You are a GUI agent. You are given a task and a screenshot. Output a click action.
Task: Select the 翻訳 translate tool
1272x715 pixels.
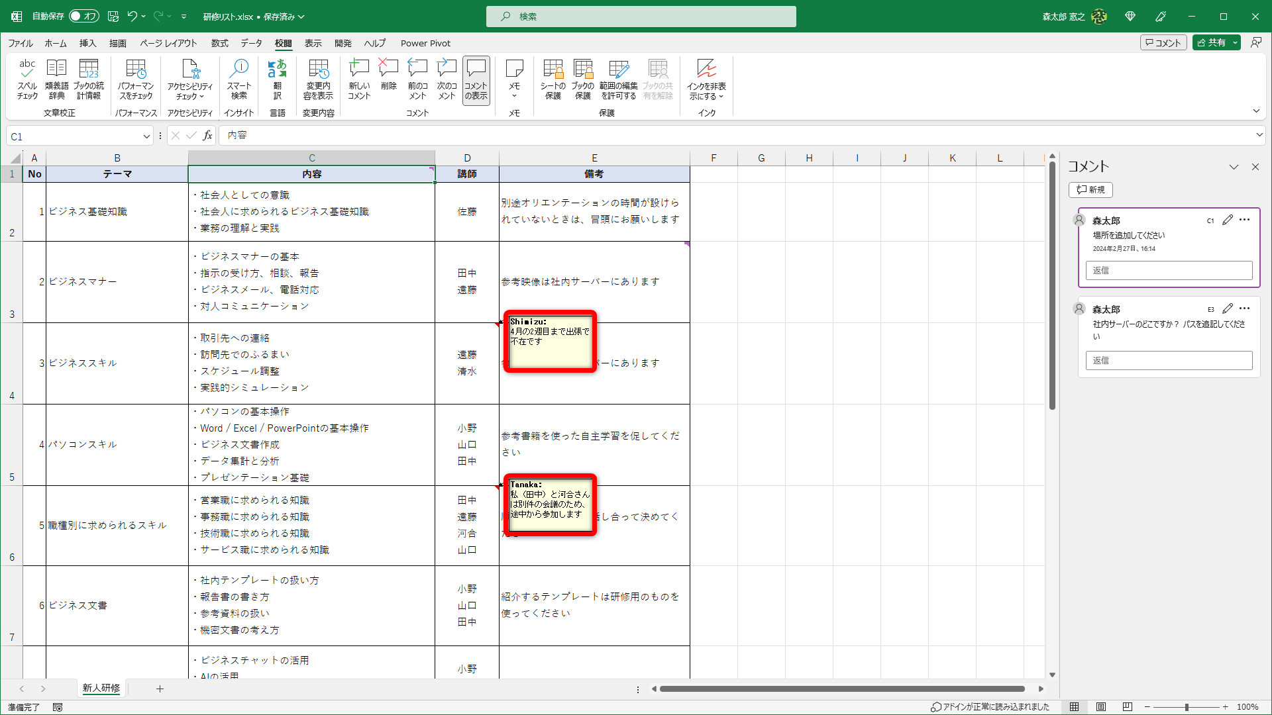coord(278,78)
